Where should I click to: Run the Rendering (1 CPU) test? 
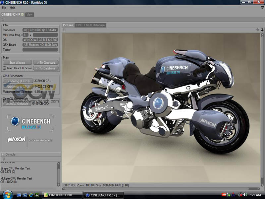tap(18, 81)
